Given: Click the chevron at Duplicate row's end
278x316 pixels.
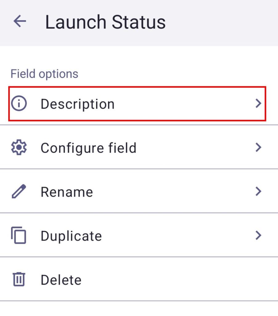Looking at the screenshot, I should (x=258, y=236).
